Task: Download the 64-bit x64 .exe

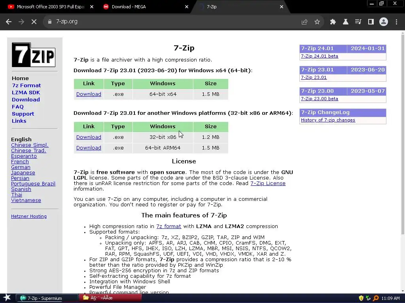Action: click(x=89, y=94)
